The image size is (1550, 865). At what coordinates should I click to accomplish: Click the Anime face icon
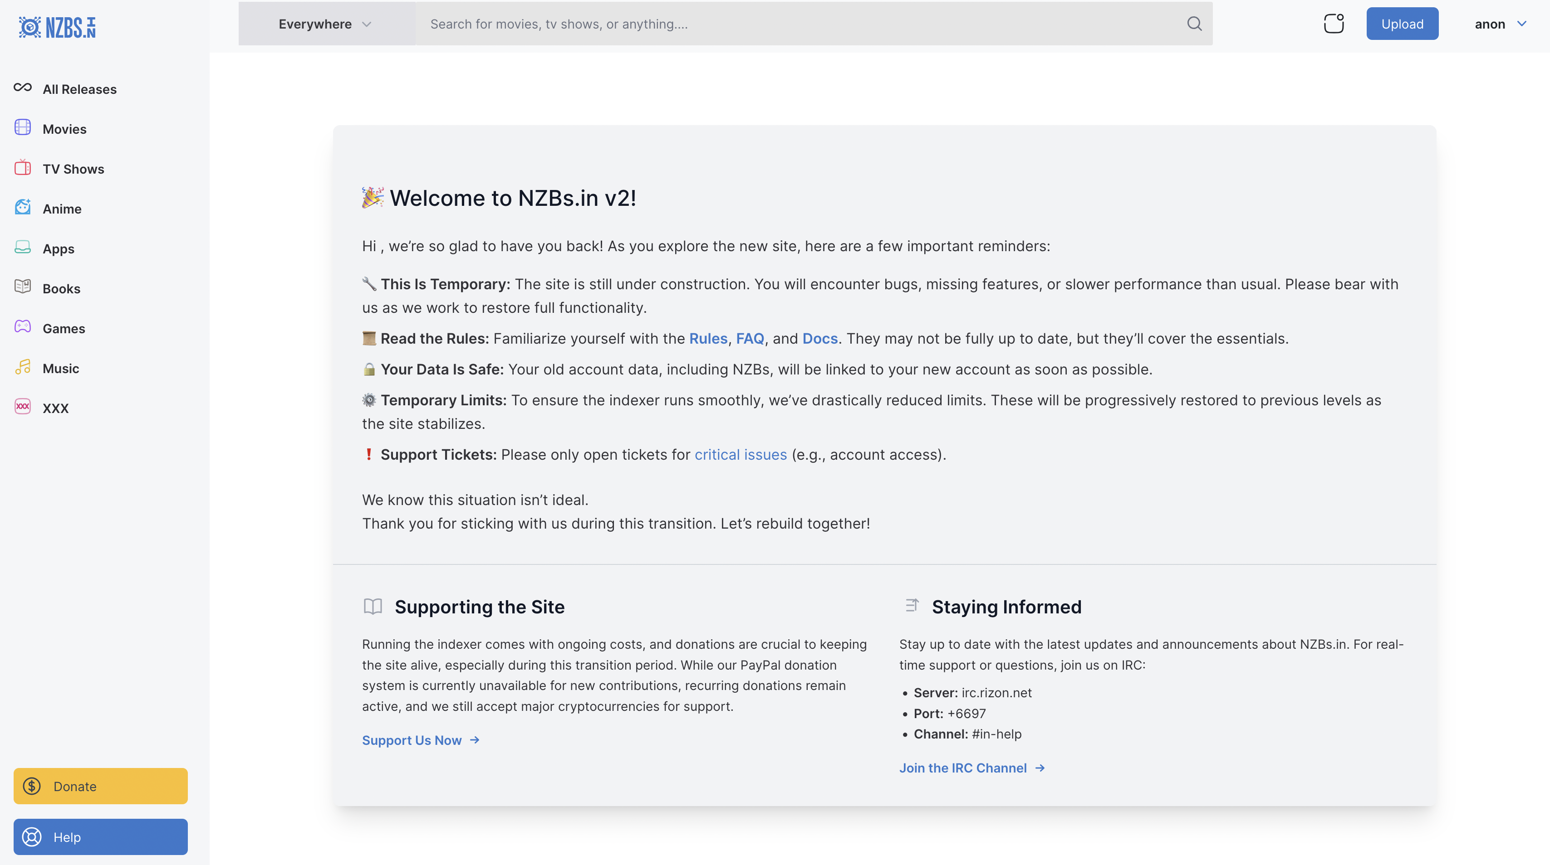[x=23, y=207]
